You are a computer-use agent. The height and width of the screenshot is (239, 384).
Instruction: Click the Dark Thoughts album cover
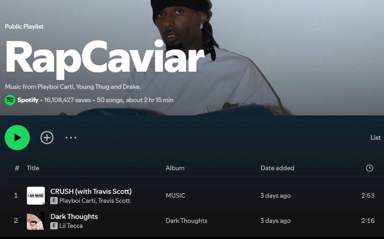36,221
